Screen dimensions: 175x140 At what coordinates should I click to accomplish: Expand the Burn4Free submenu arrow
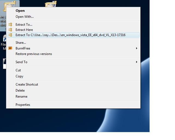click(x=137, y=48)
